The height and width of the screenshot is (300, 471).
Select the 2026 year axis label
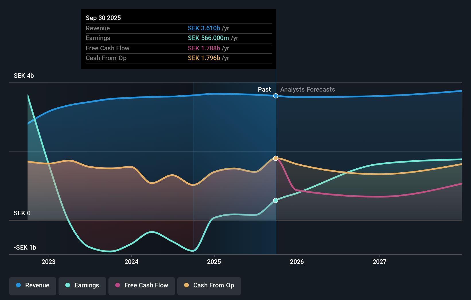297,262
